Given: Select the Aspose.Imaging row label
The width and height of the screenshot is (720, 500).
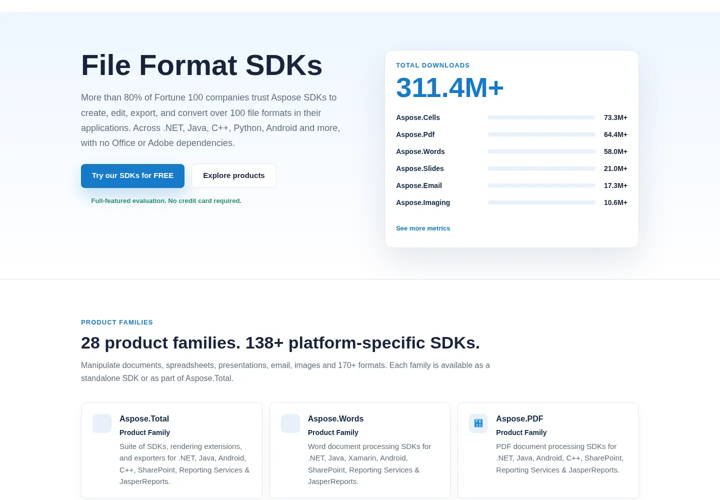Looking at the screenshot, I should click(423, 202).
